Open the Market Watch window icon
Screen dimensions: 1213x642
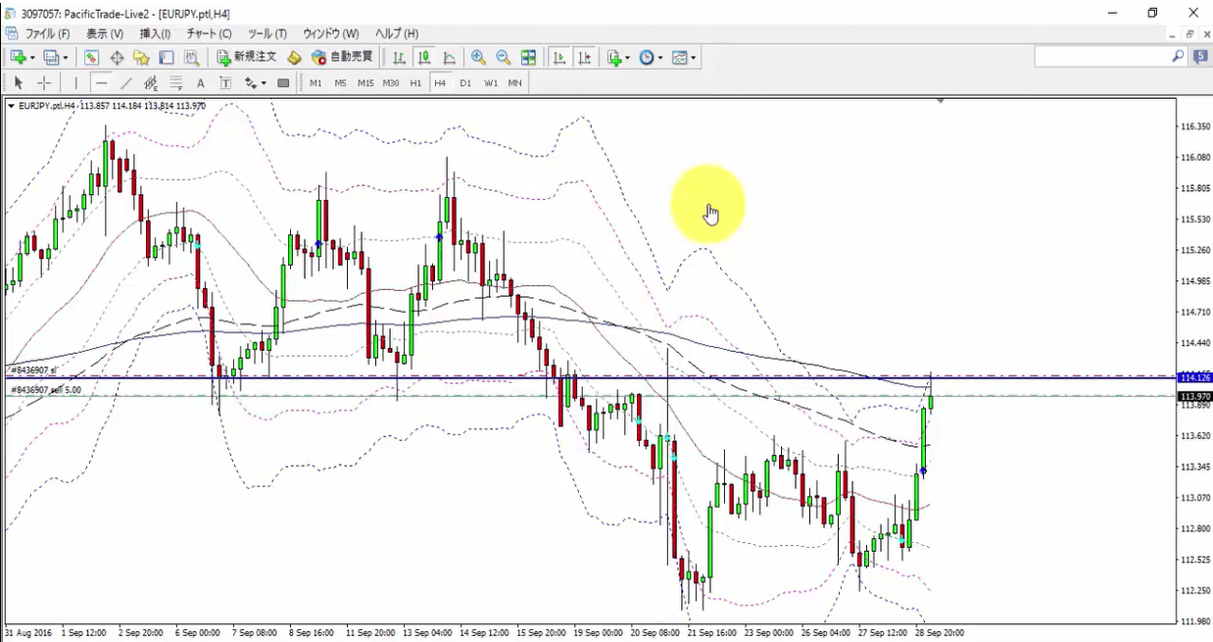(91, 58)
